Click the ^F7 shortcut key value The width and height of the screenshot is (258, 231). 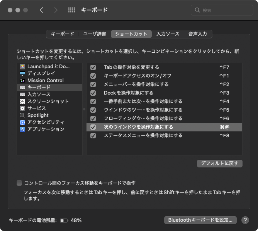224,67
